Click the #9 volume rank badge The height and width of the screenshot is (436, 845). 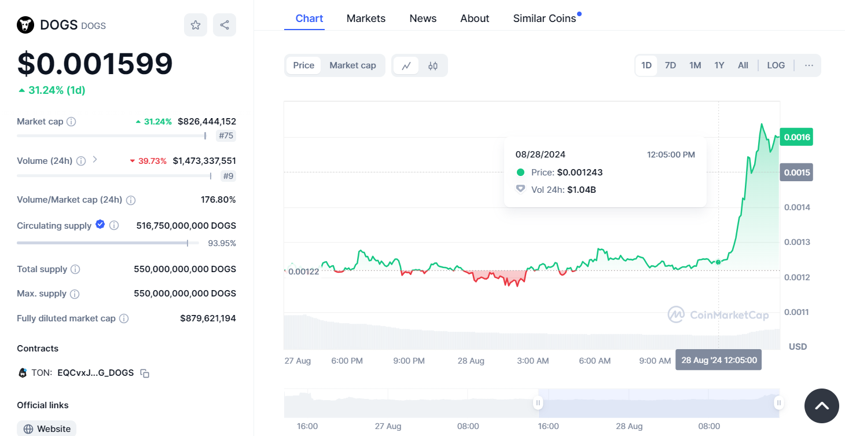[x=228, y=176]
